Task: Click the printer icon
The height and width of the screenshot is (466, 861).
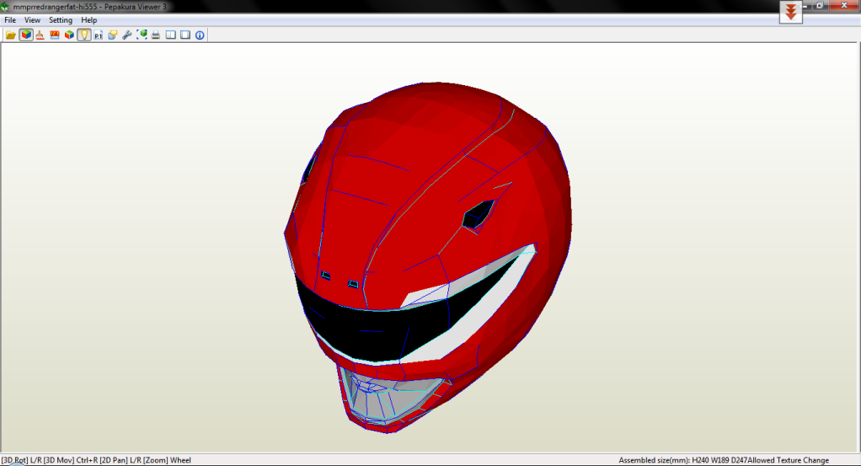Action: [156, 35]
